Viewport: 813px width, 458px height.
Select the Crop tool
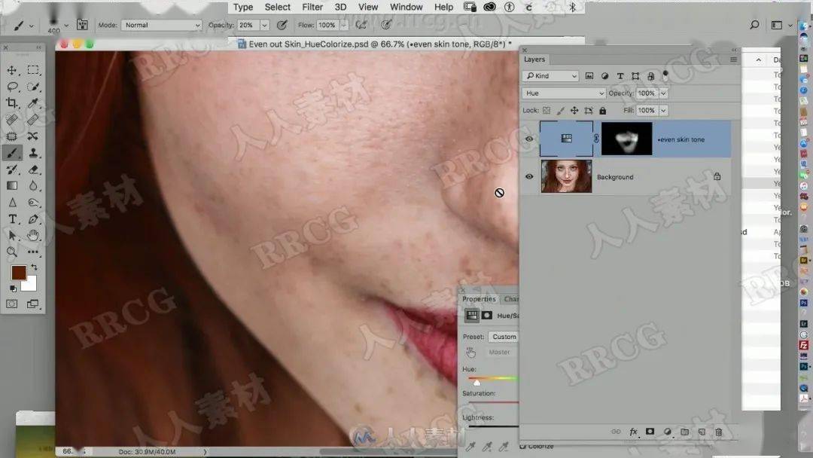[x=12, y=103]
